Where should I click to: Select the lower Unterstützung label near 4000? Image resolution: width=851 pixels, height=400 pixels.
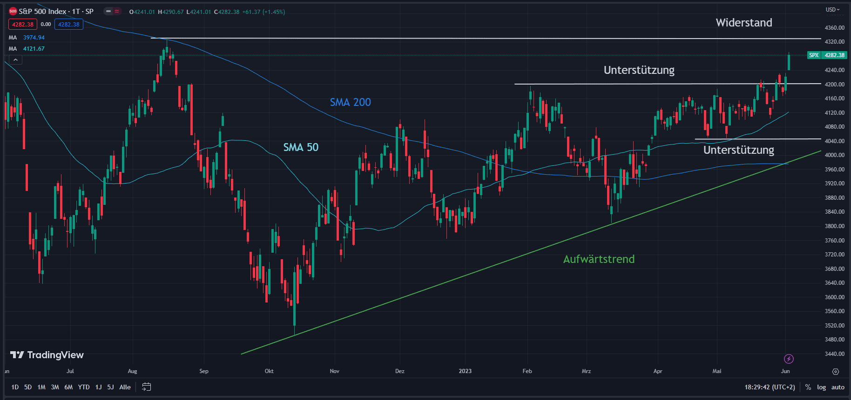coord(739,150)
